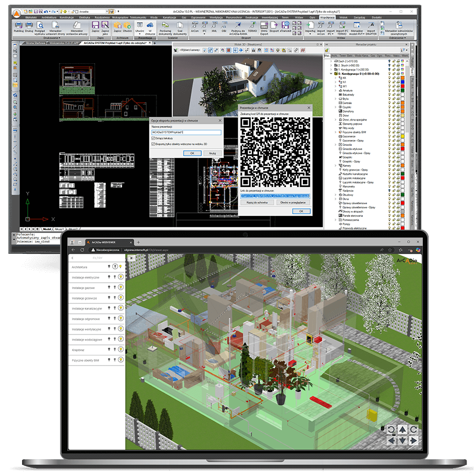The image size is (474, 474).
Task: Click Otwórz w przeglądarce button
Action: (x=293, y=203)
